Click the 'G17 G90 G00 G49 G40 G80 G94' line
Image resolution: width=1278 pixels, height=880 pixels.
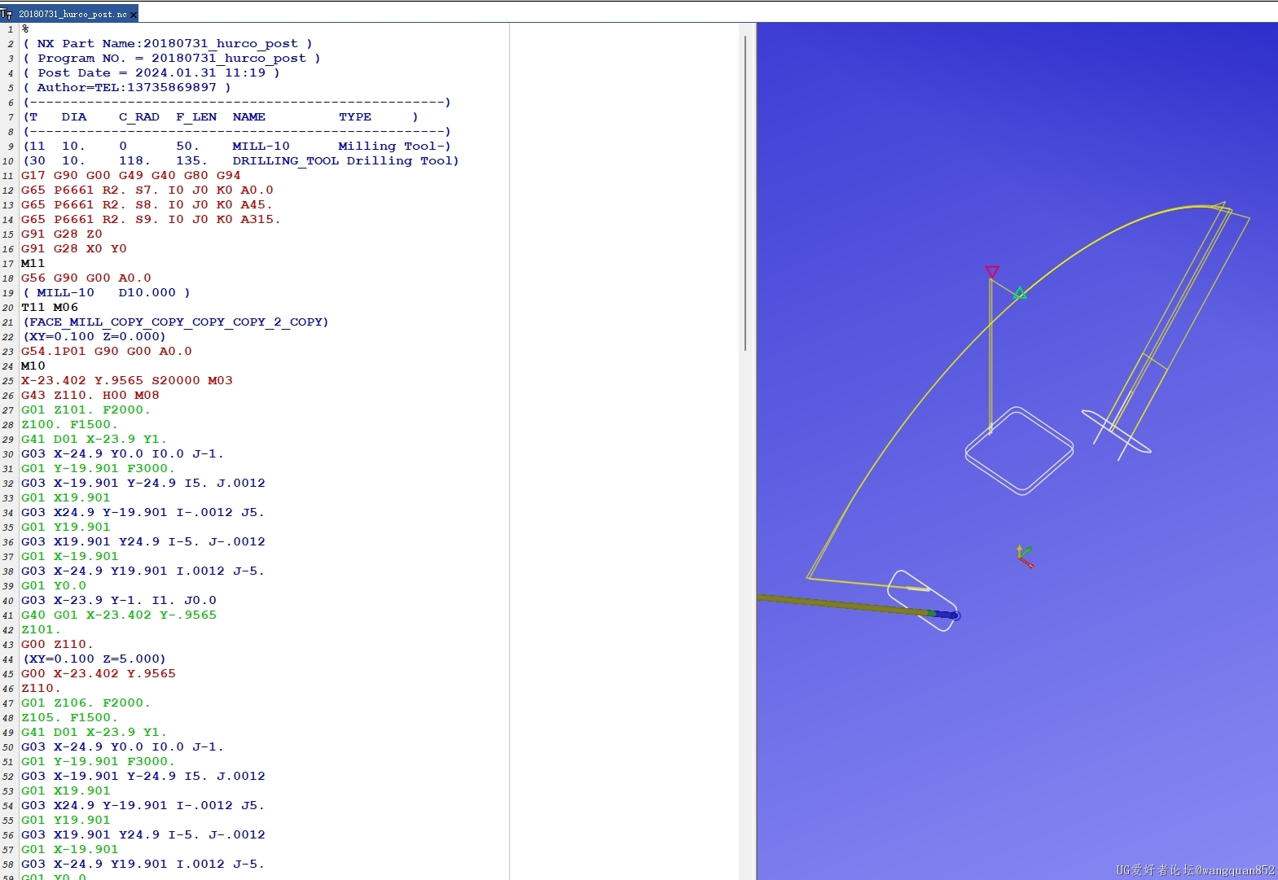[x=131, y=176]
